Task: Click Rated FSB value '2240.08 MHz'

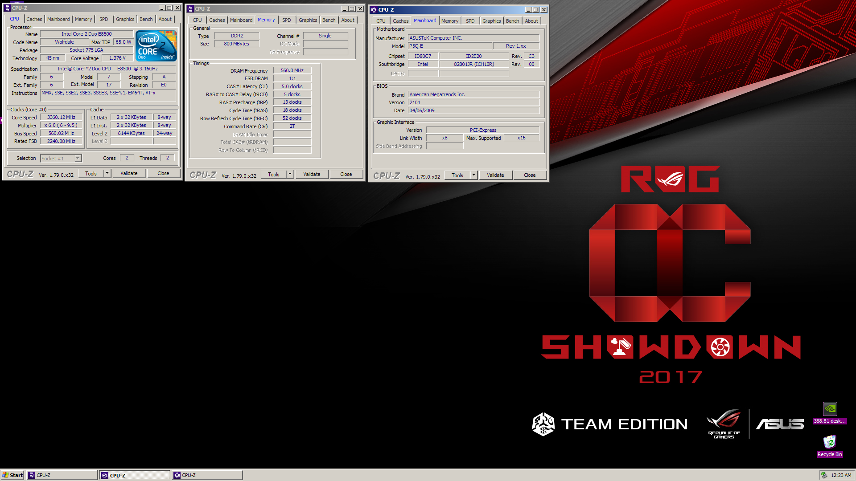Action: click(61, 142)
